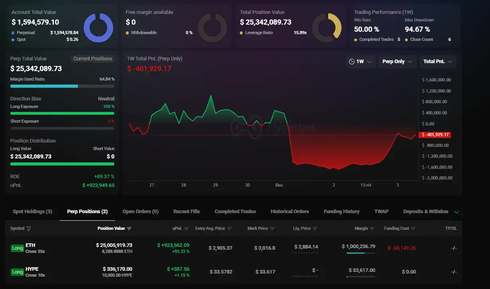Click HYPE funding cost $0.00
490x289 pixels.
click(x=409, y=272)
